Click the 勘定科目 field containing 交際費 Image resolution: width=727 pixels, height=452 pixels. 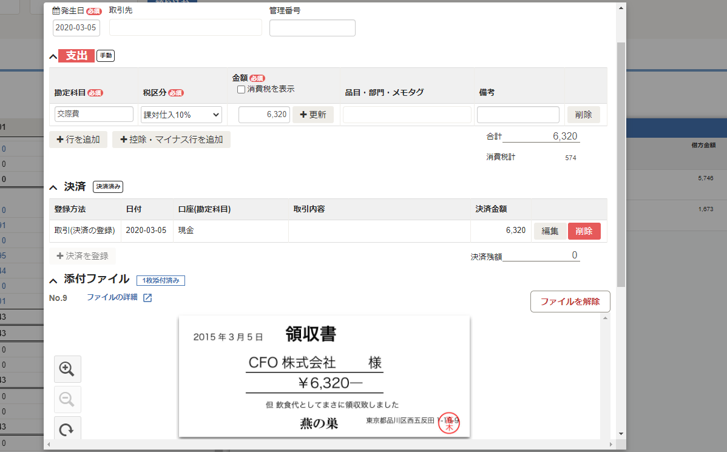click(x=94, y=114)
